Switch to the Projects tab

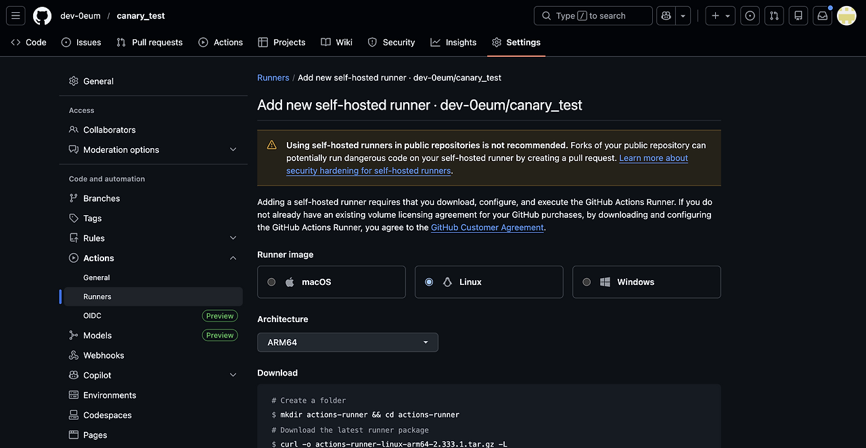point(282,42)
